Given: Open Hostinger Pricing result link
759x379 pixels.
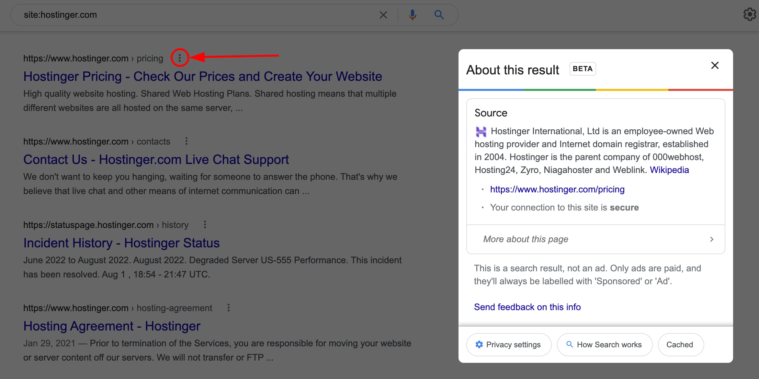Looking at the screenshot, I should coord(202,76).
